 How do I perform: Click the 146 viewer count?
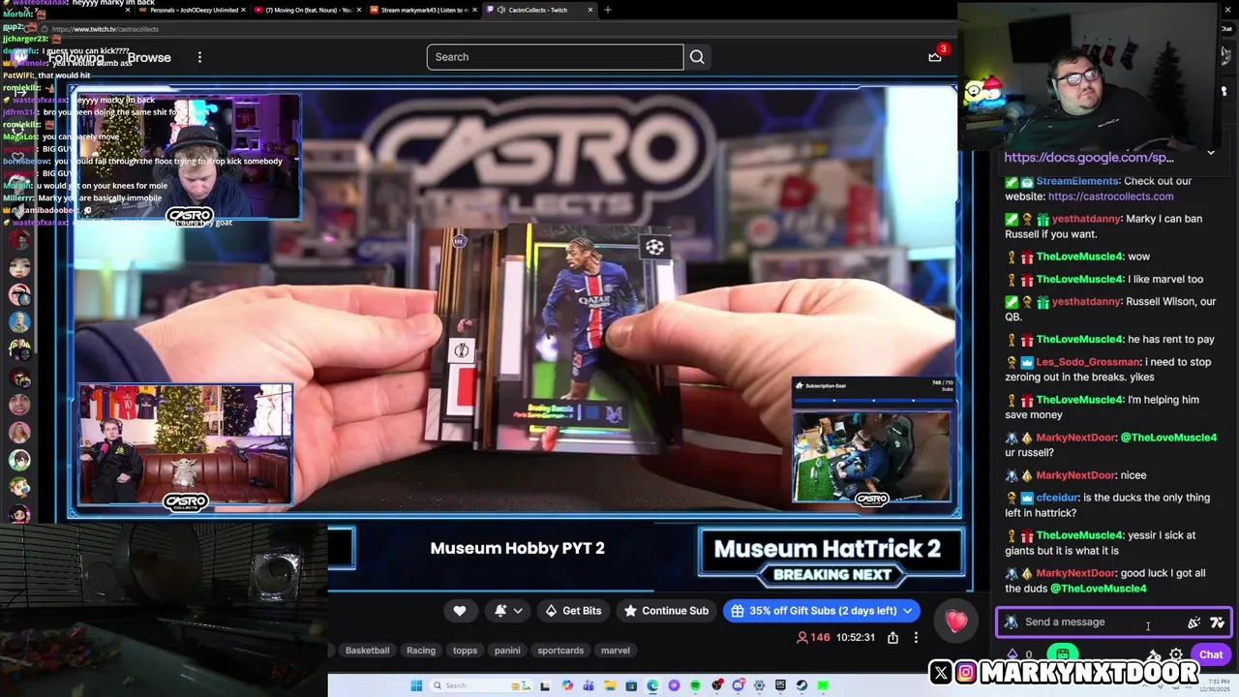812,637
